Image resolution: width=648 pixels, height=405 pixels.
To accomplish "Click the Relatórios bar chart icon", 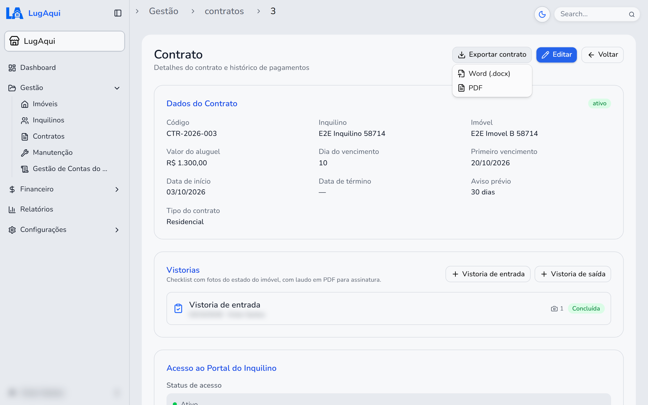I will click(12, 209).
